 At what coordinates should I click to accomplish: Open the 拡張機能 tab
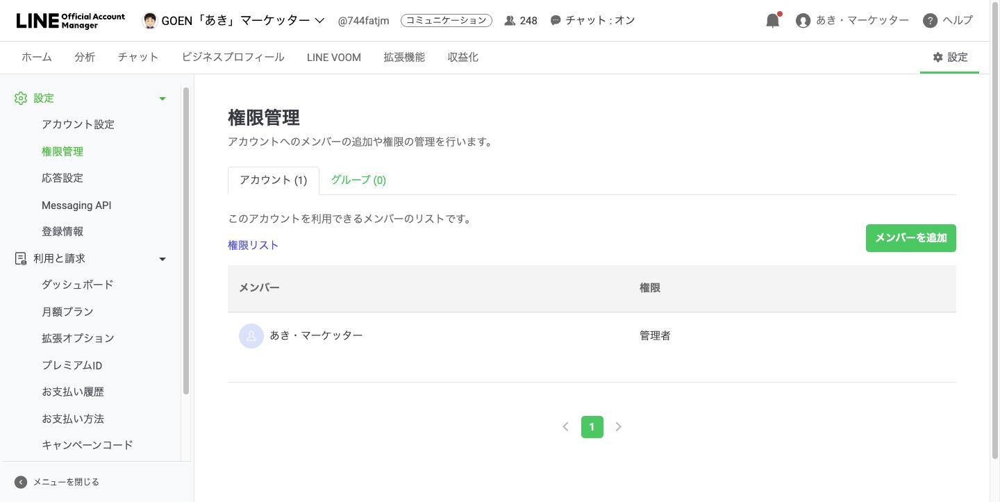tap(404, 58)
